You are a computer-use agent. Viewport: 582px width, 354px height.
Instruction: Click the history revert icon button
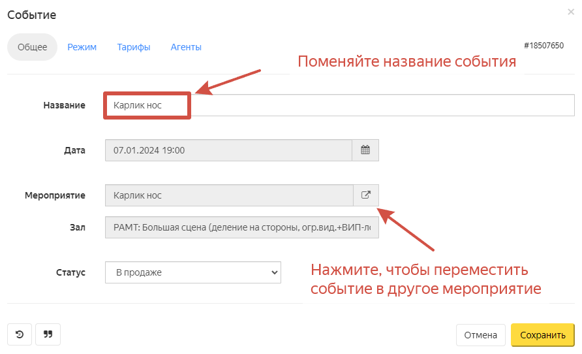(x=20, y=334)
